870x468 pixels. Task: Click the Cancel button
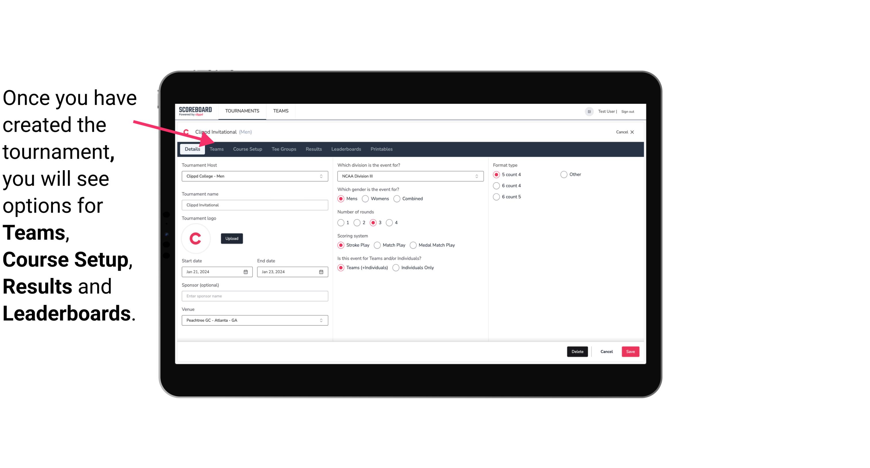(606, 352)
